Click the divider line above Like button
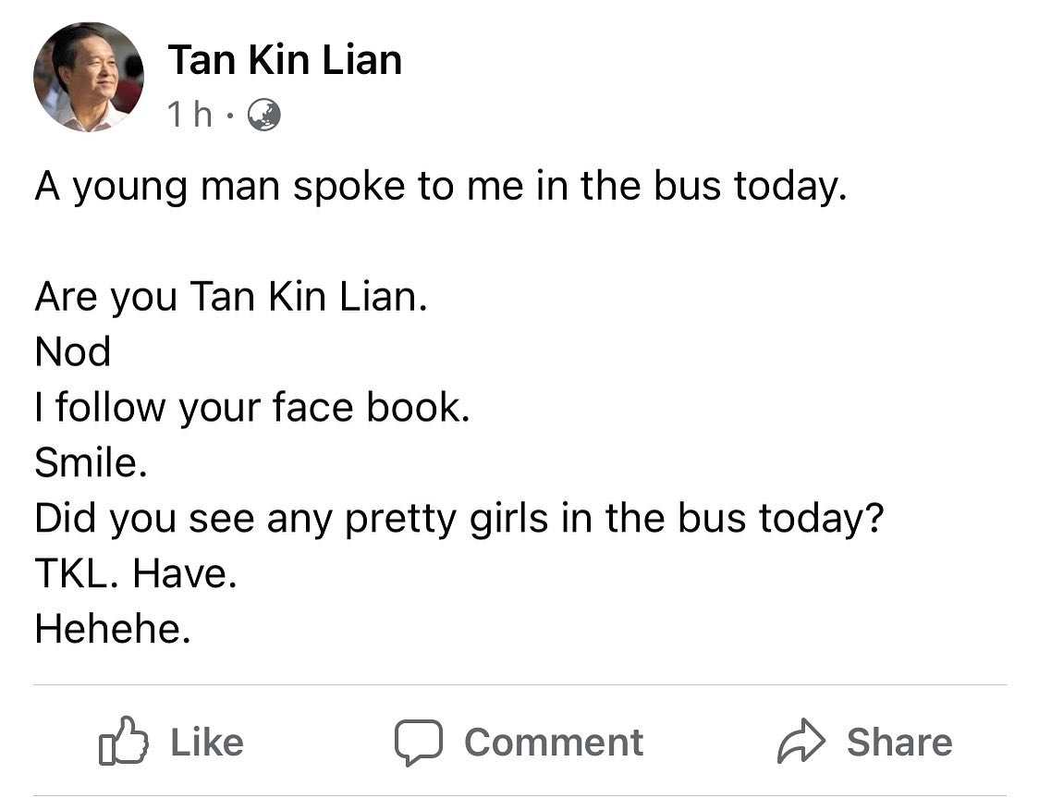 tap(519, 684)
